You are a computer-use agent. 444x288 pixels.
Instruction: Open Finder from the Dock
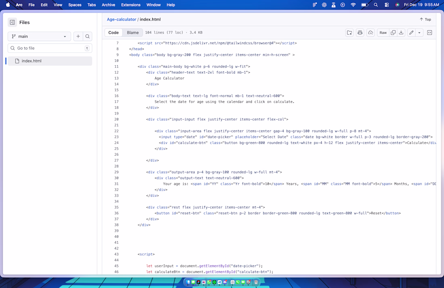[x=188, y=282]
